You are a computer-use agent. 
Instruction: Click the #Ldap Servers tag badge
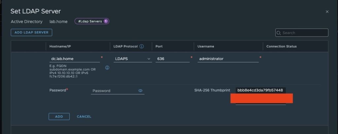(92, 21)
